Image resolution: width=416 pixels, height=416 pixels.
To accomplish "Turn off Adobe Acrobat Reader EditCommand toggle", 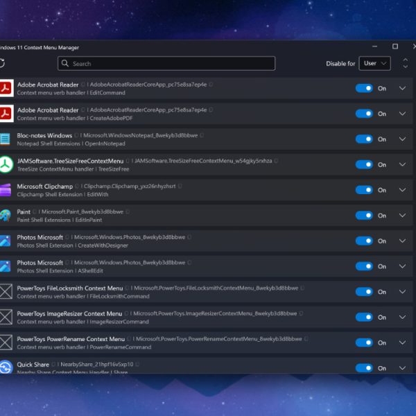I will 364,88.
